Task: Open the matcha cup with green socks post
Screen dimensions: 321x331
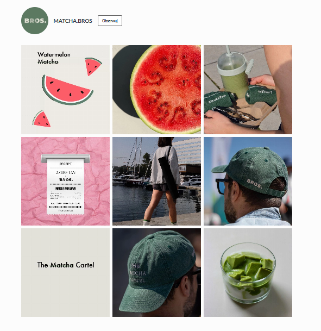Action: click(248, 90)
